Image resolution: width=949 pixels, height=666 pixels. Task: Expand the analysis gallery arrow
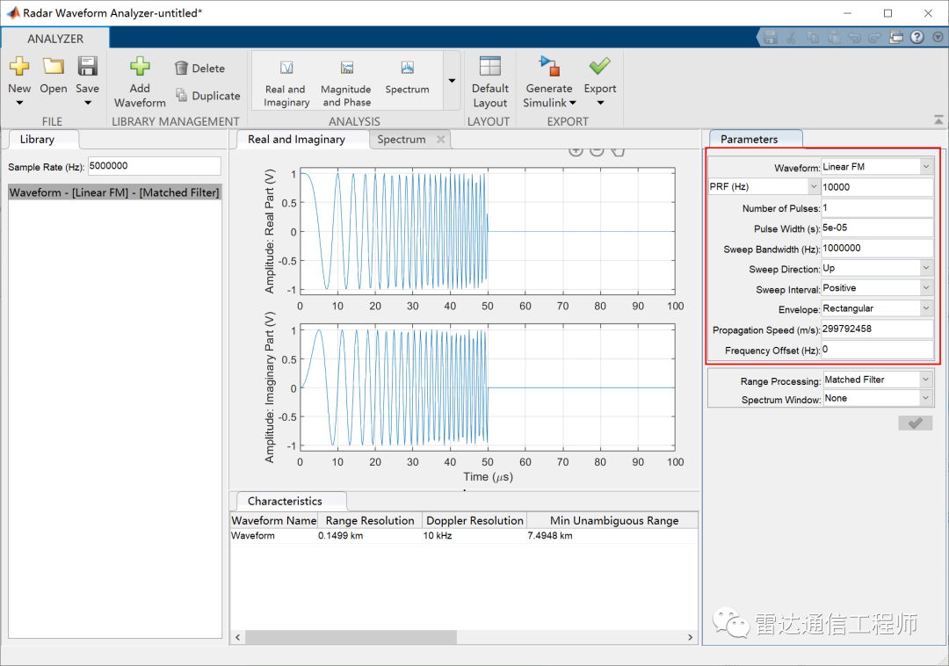tap(452, 81)
